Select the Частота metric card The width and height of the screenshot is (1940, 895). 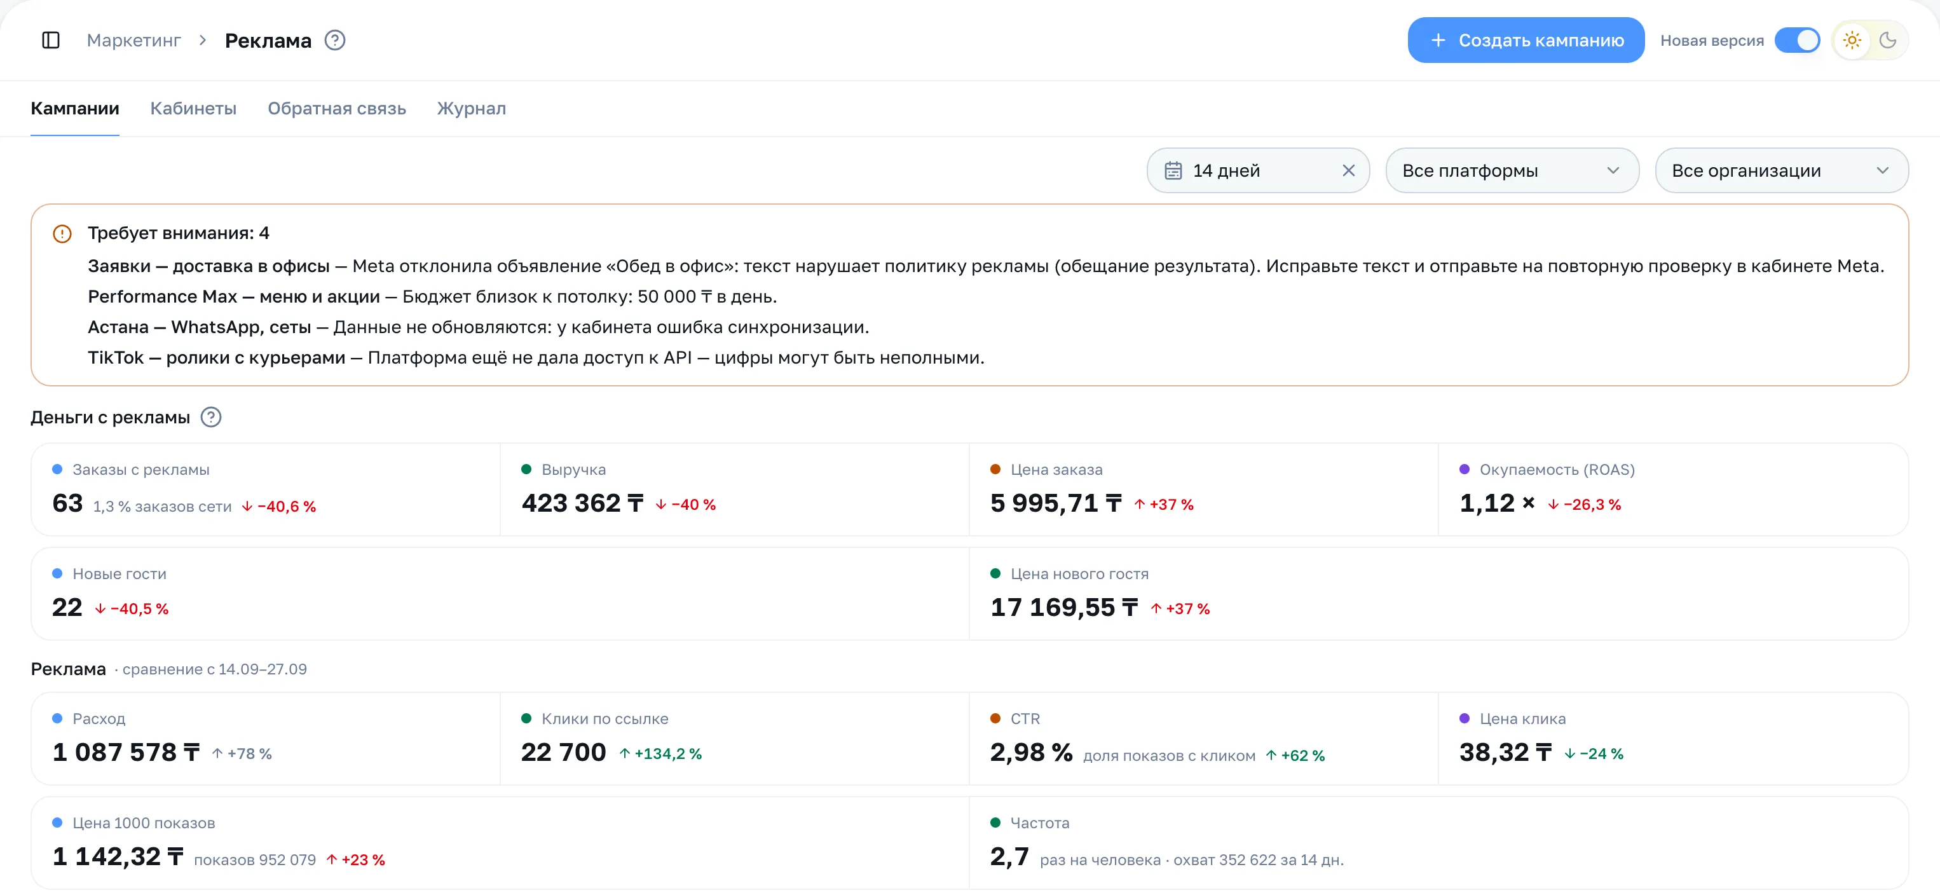(1438, 843)
